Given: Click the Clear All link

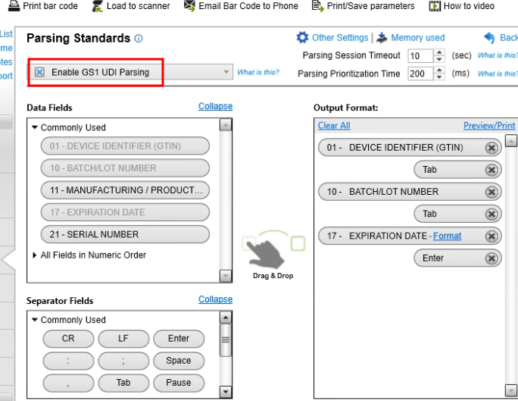Looking at the screenshot, I should 334,126.
